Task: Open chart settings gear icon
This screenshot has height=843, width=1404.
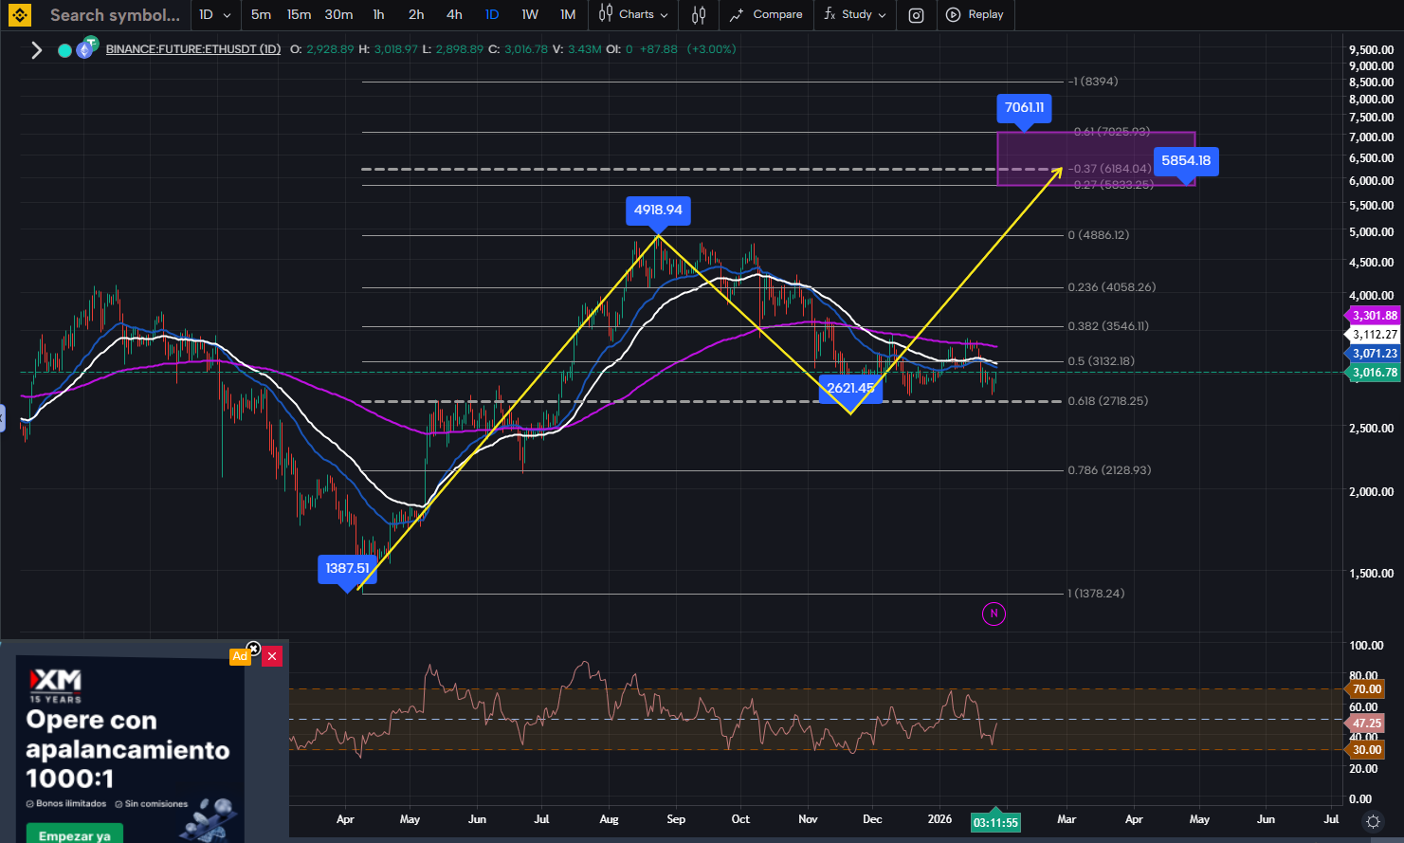Action: point(1373,821)
